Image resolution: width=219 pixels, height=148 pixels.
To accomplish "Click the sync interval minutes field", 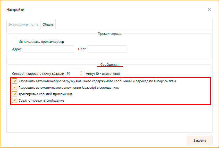I will (x=72, y=73).
